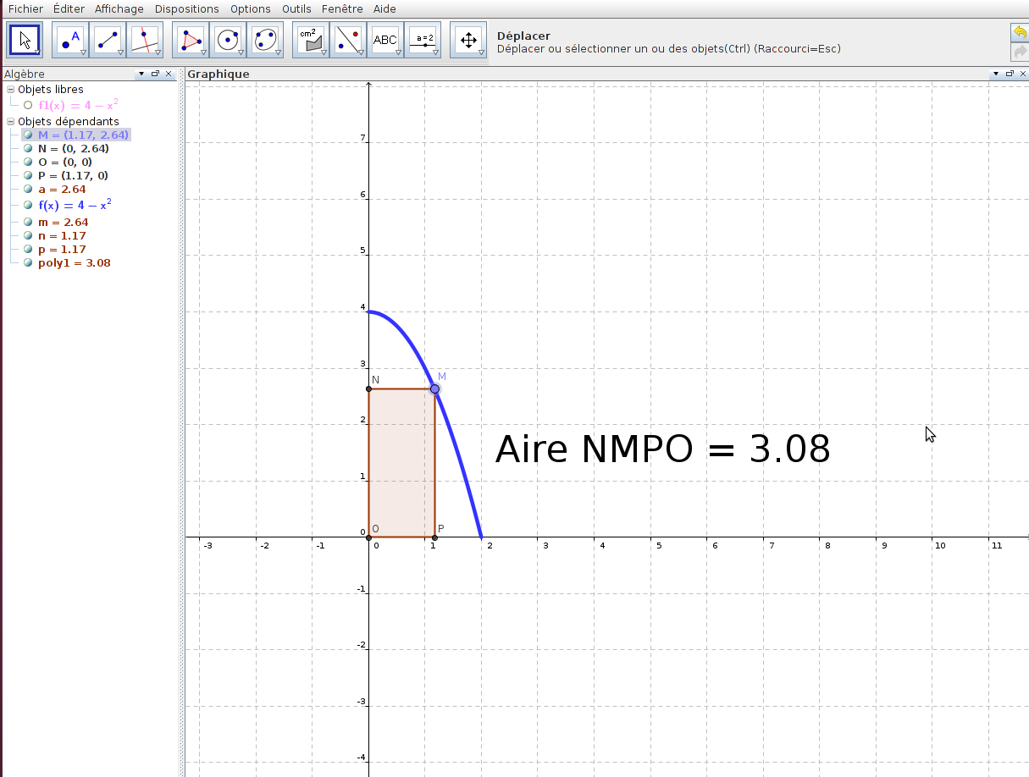Close the Algèbre panel

pos(169,74)
